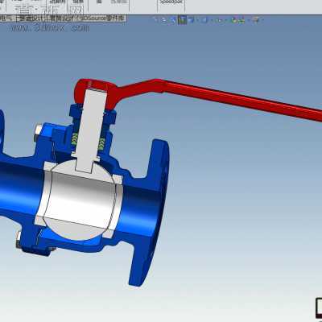Toggle the active Section View icon
Viewport: 322px width, 322px height.
[x=182, y=20]
